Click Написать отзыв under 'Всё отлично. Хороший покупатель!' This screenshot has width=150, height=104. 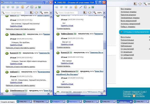[x=20, y=29]
